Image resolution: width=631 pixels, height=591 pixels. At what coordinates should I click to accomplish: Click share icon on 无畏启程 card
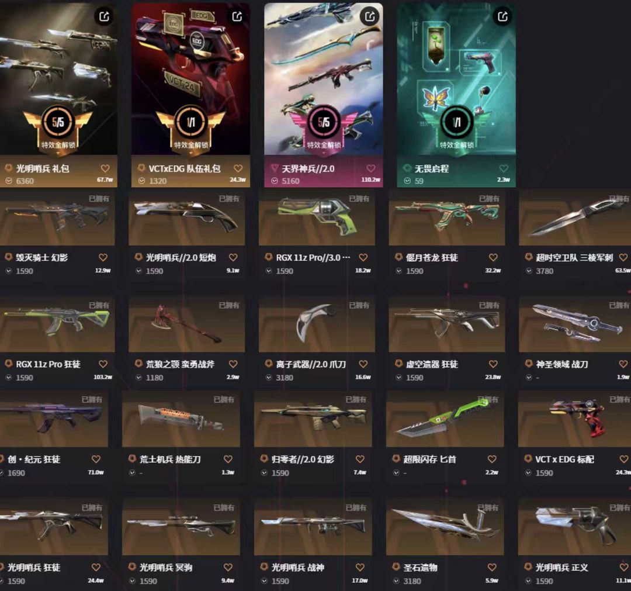502,16
